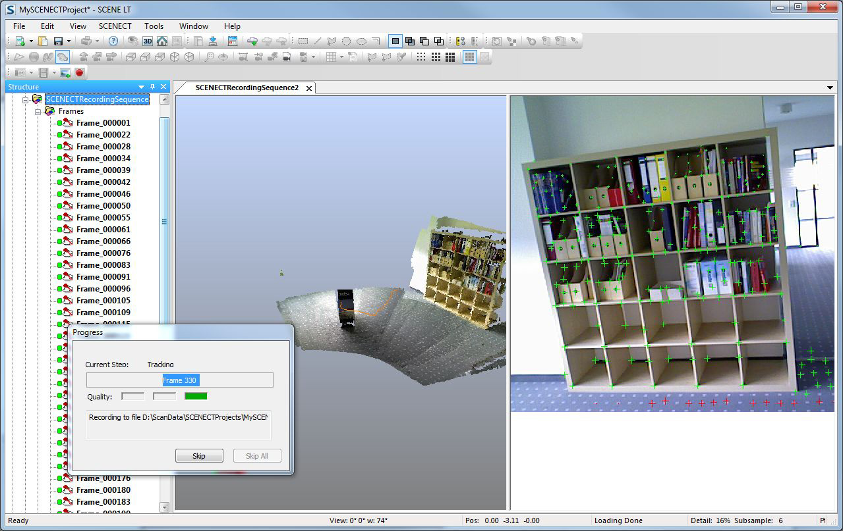Click the Skip button in Progress dialog

pos(199,456)
